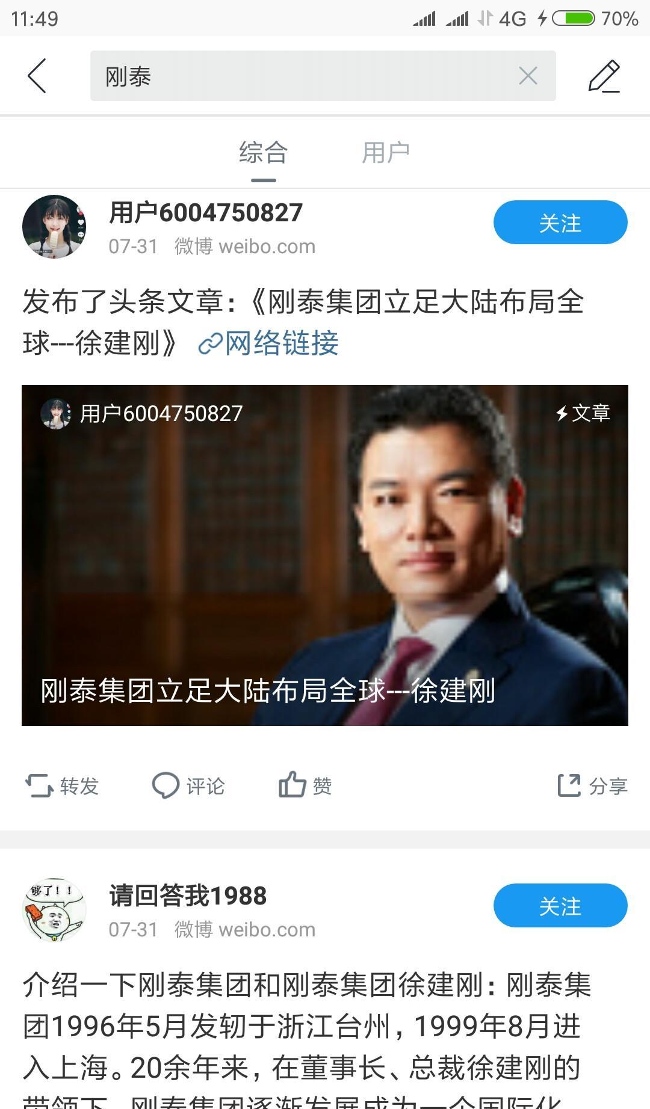Open avatar of 用户6004750827

pyautogui.click(x=54, y=227)
